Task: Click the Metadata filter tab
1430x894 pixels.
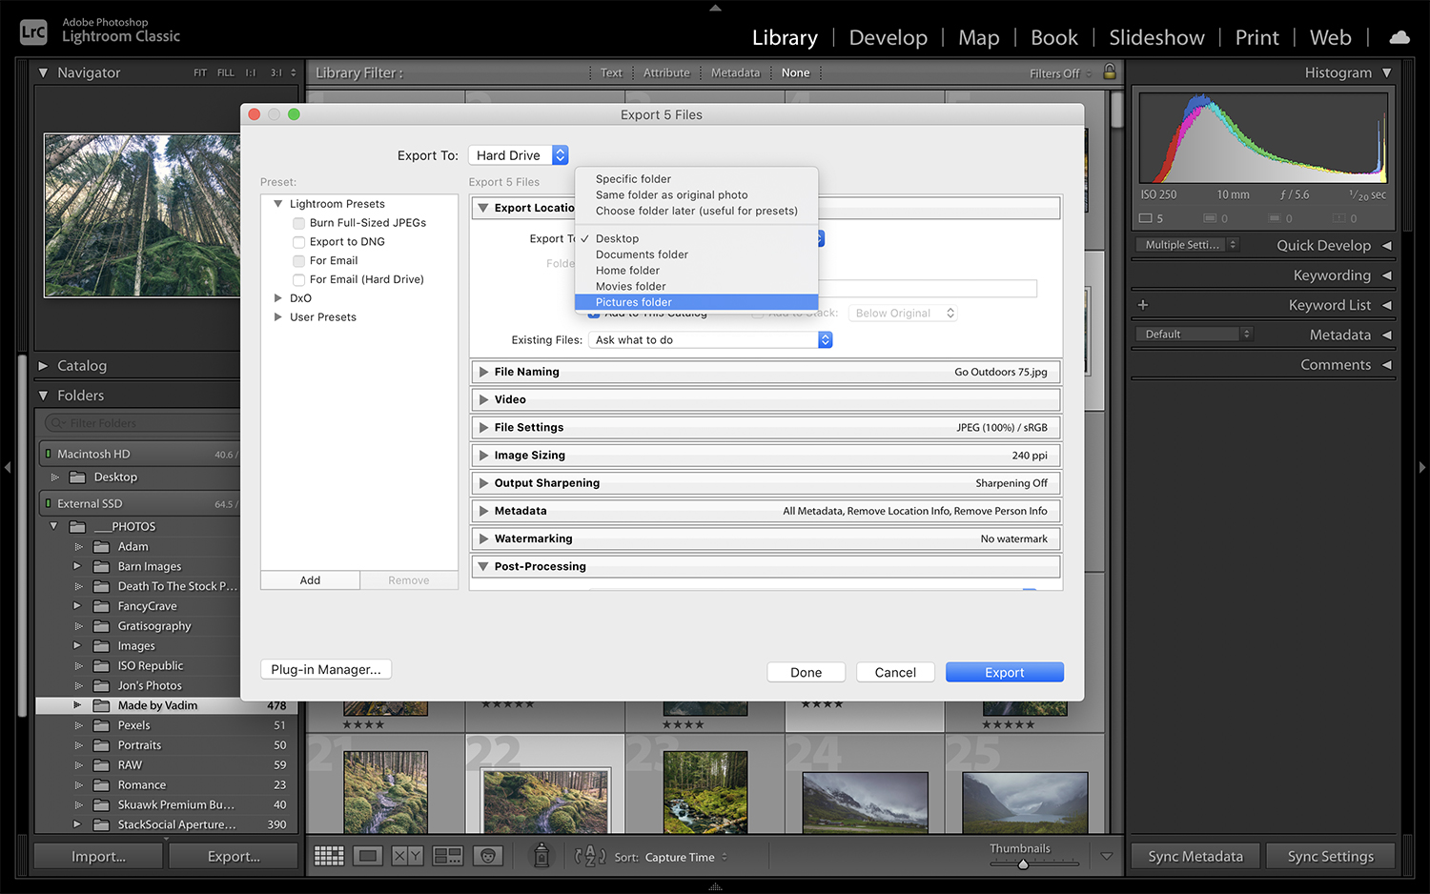Action: coord(735,72)
